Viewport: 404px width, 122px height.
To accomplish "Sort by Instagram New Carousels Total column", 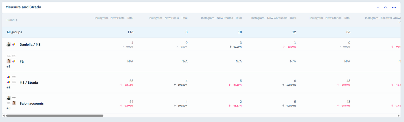I will 274,18.
